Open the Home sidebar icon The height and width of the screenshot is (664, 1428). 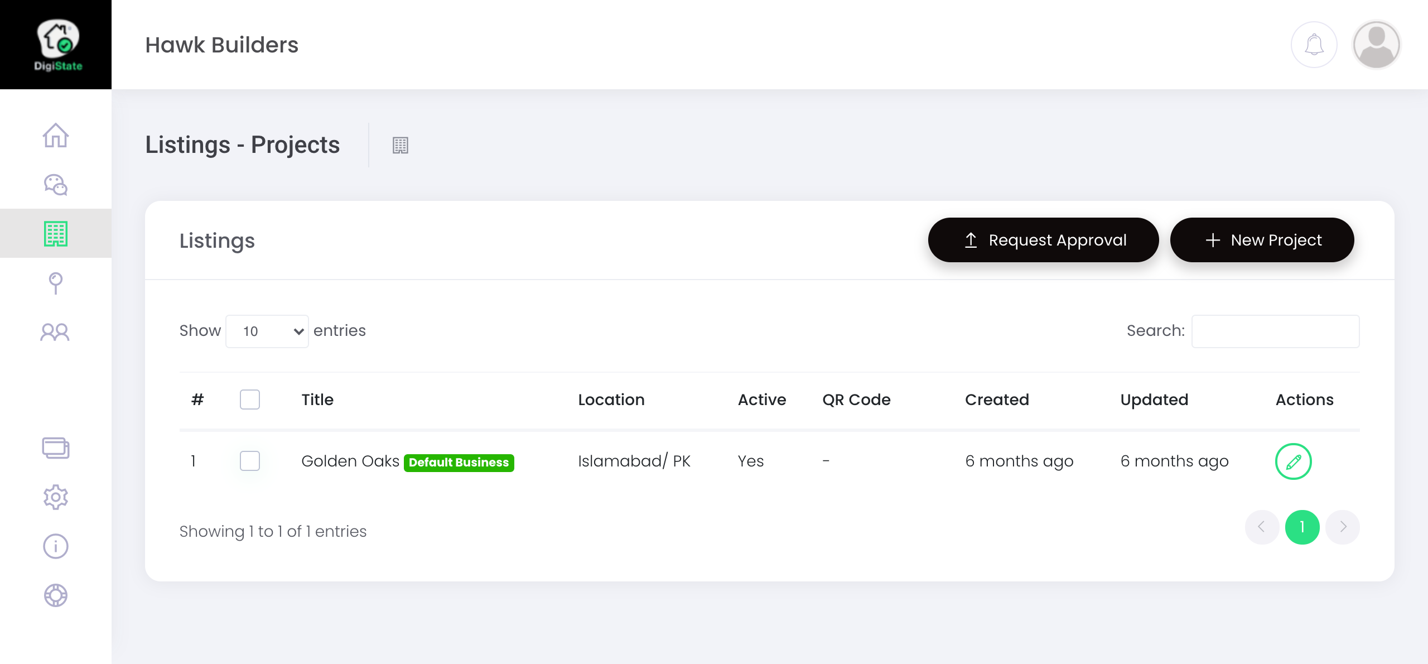56,136
